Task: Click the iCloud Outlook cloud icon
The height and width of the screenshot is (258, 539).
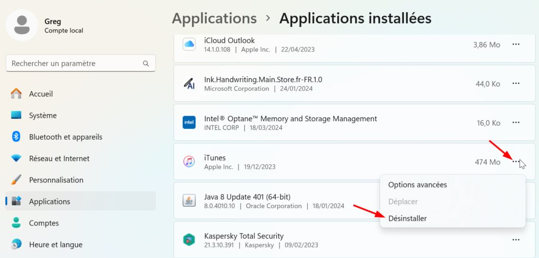Action: point(189,44)
